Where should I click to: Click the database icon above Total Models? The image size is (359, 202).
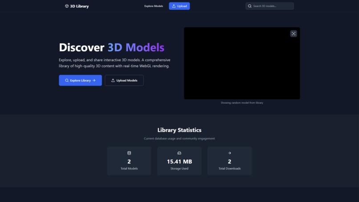click(129, 153)
